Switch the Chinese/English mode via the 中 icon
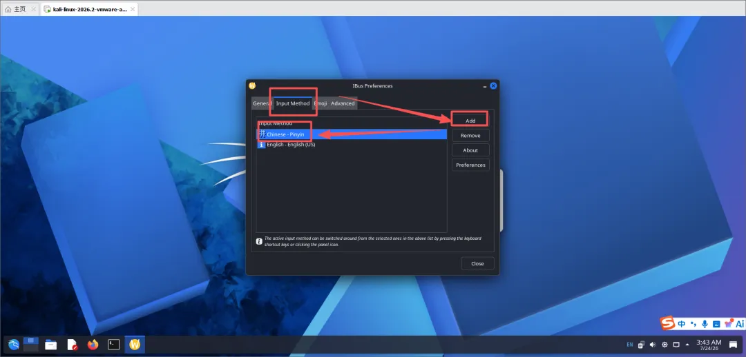 click(682, 324)
